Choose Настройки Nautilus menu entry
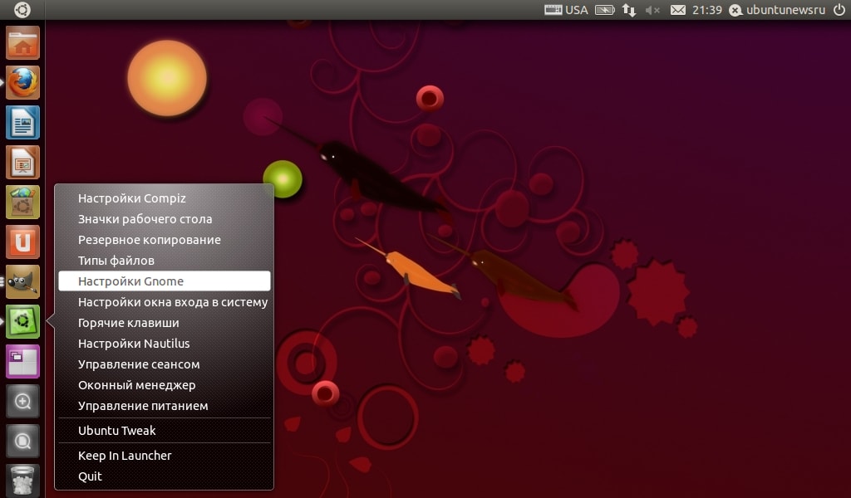The height and width of the screenshot is (498, 851). pyautogui.click(x=164, y=344)
